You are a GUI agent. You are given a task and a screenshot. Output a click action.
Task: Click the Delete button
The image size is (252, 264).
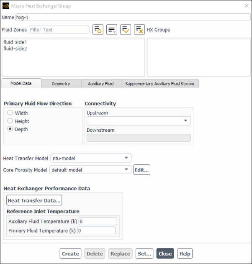point(95,254)
